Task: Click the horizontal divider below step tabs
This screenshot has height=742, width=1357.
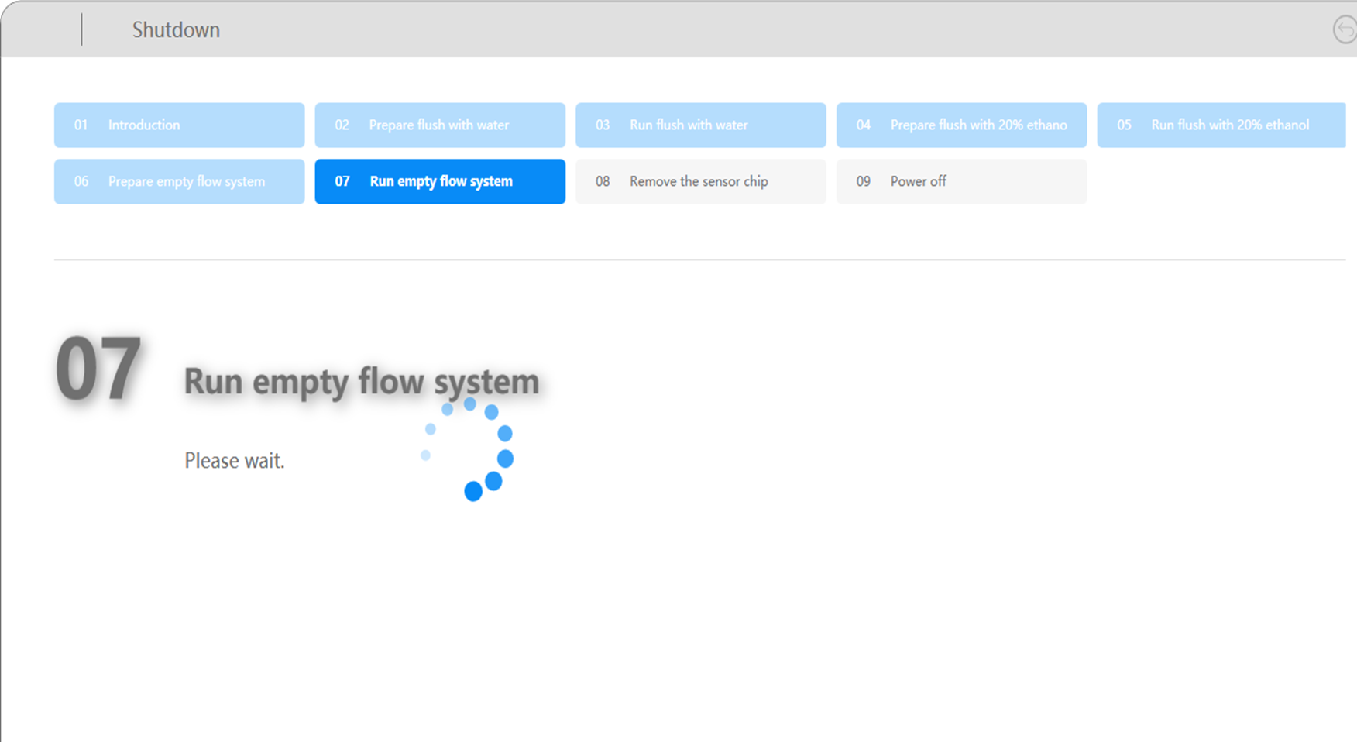Action: tap(697, 260)
